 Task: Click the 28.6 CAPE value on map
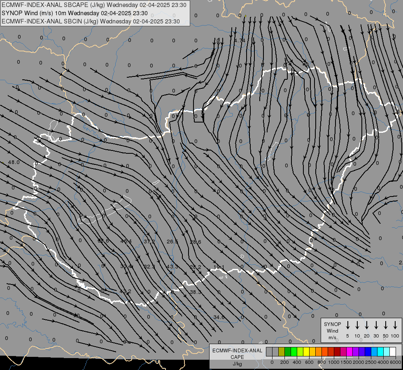(x=196, y=242)
